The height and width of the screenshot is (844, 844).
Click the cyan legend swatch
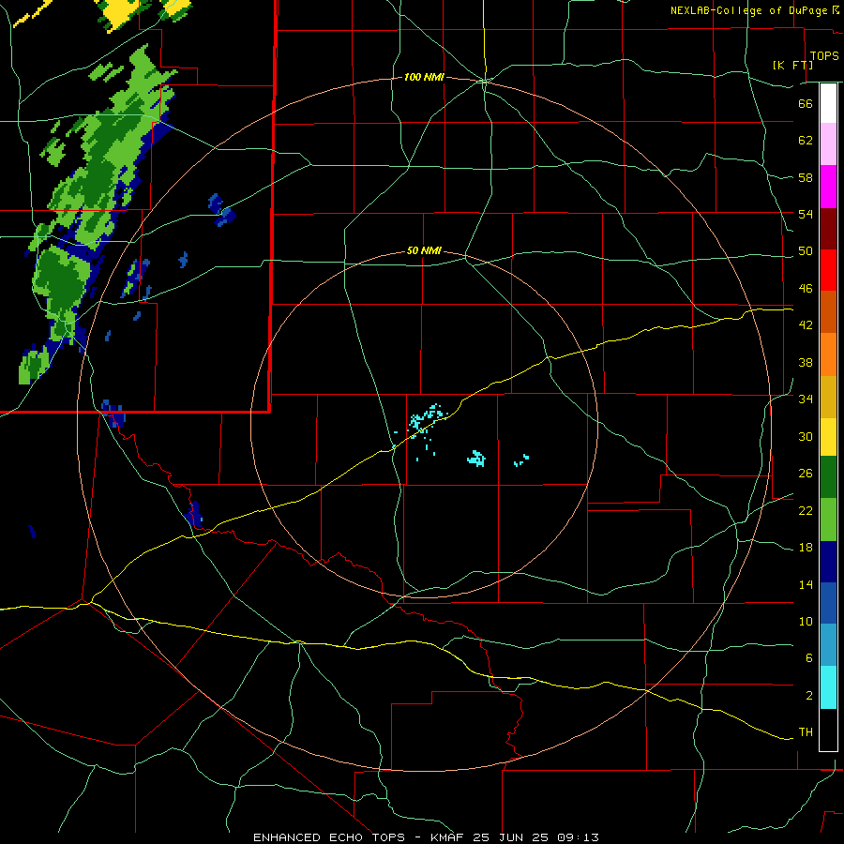828,687
